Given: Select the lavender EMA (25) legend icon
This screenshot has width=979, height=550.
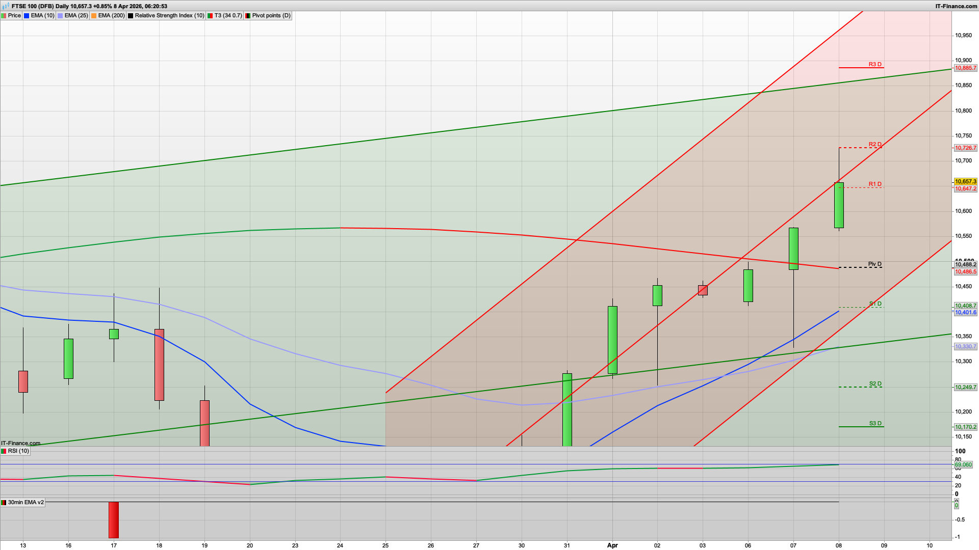Looking at the screenshot, I should coord(60,15).
